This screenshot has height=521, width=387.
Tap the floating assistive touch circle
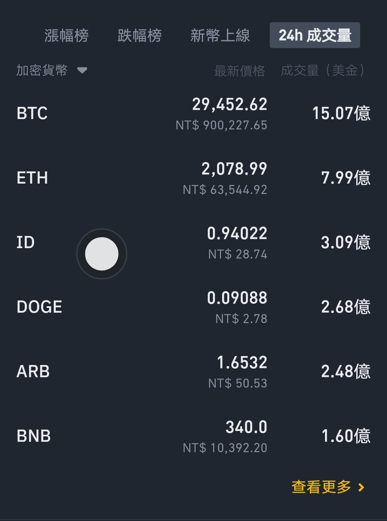[x=102, y=254]
